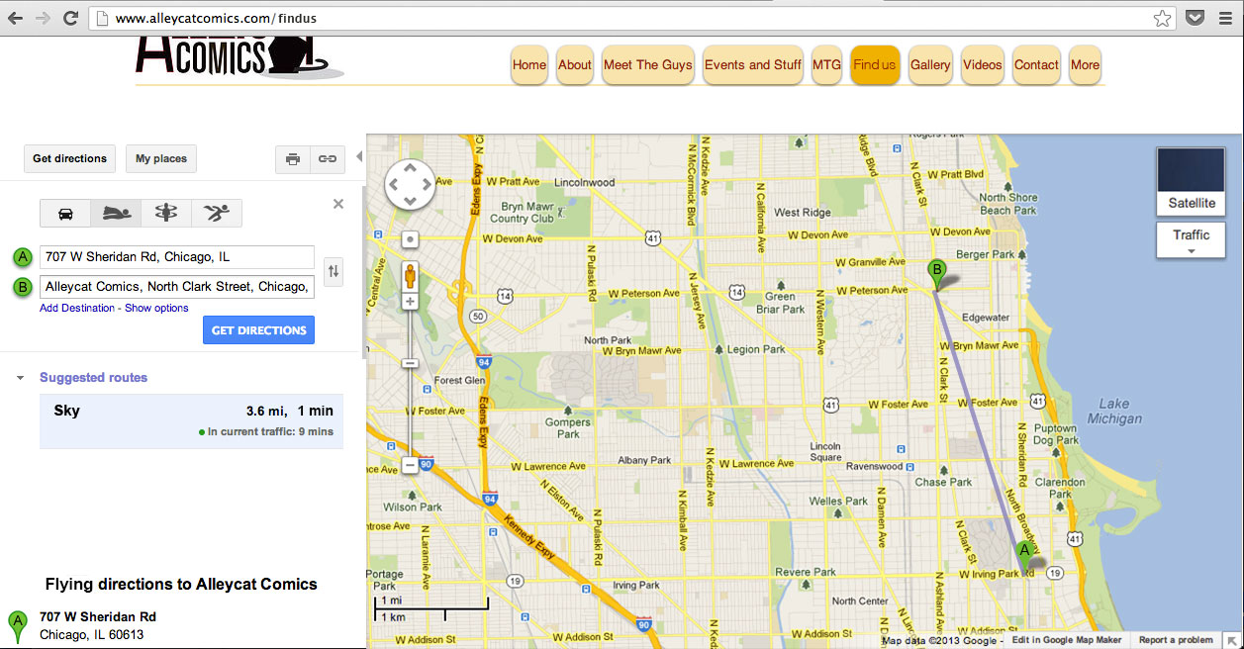Swap start and end points
Image resolution: width=1244 pixels, height=649 pixels.
click(334, 271)
